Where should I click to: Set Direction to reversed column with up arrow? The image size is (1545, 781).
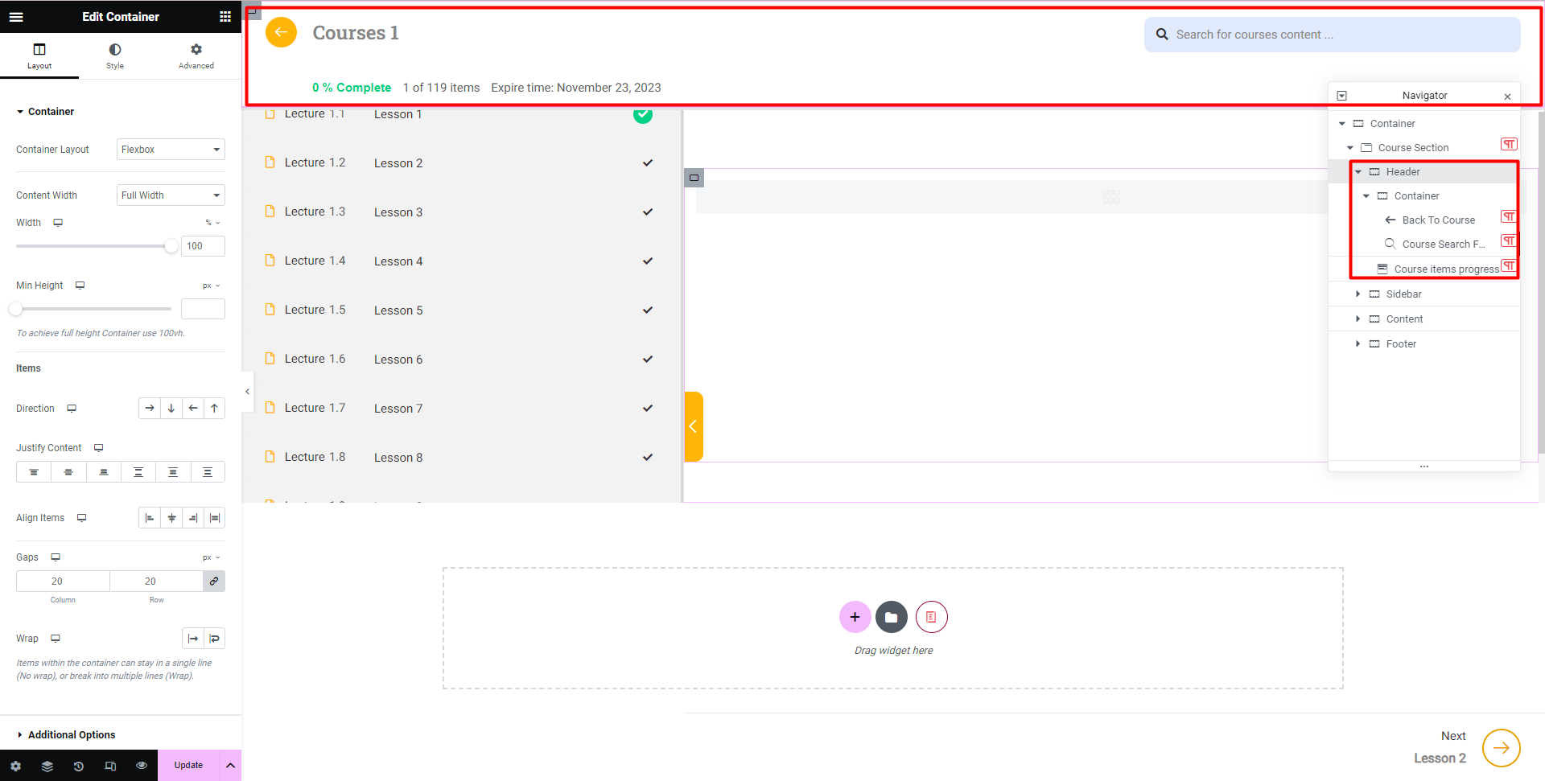pos(215,409)
